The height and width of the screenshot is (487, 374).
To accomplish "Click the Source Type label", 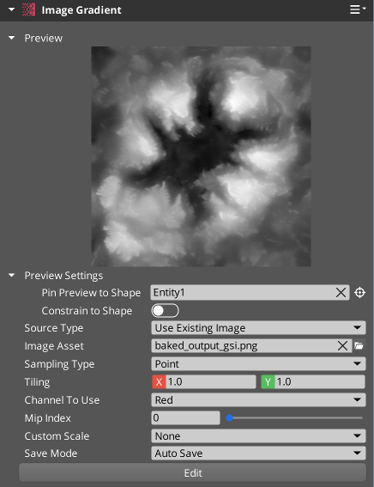I will click(54, 328).
